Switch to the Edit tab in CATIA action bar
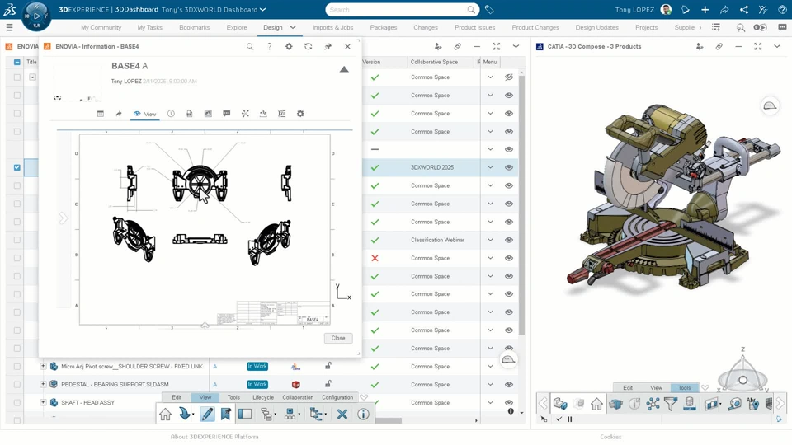Viewport: 792px width, 445px height. click(x=628, y=388)
